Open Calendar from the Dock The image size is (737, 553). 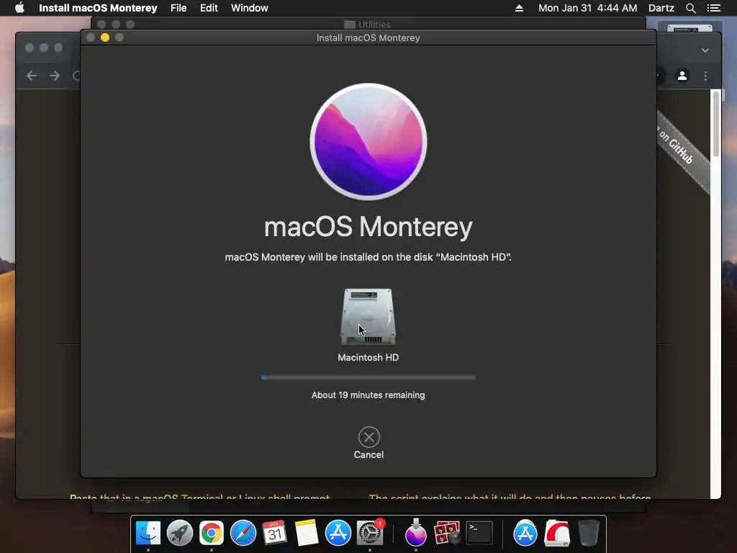[x=274, y=533]
